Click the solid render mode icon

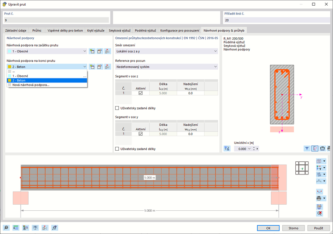[319, 174]
